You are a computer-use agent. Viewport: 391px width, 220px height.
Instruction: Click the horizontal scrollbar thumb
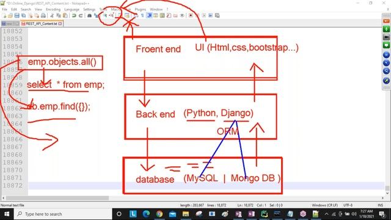click(57, 198)
